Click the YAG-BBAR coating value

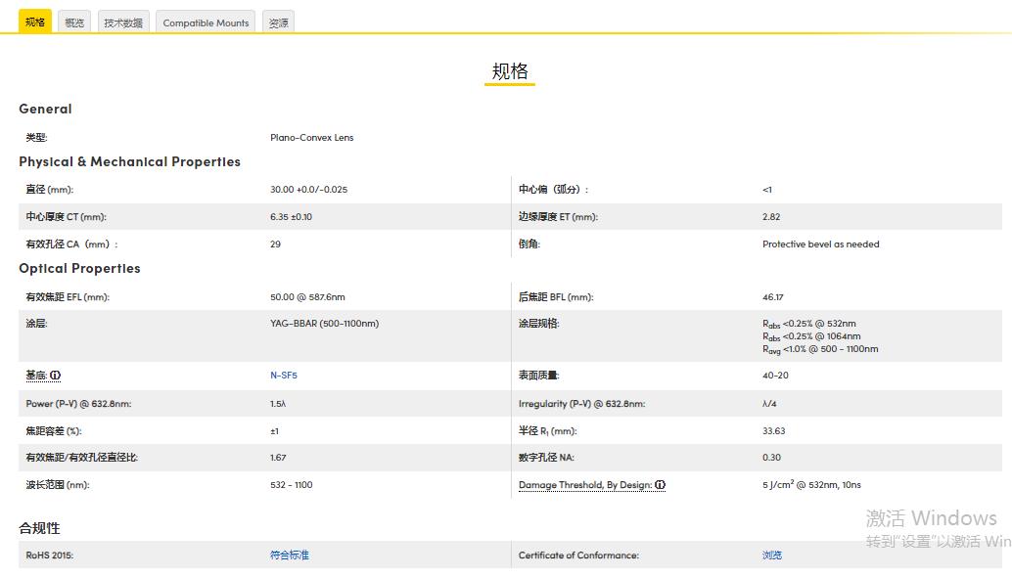(x=322, y=323)
